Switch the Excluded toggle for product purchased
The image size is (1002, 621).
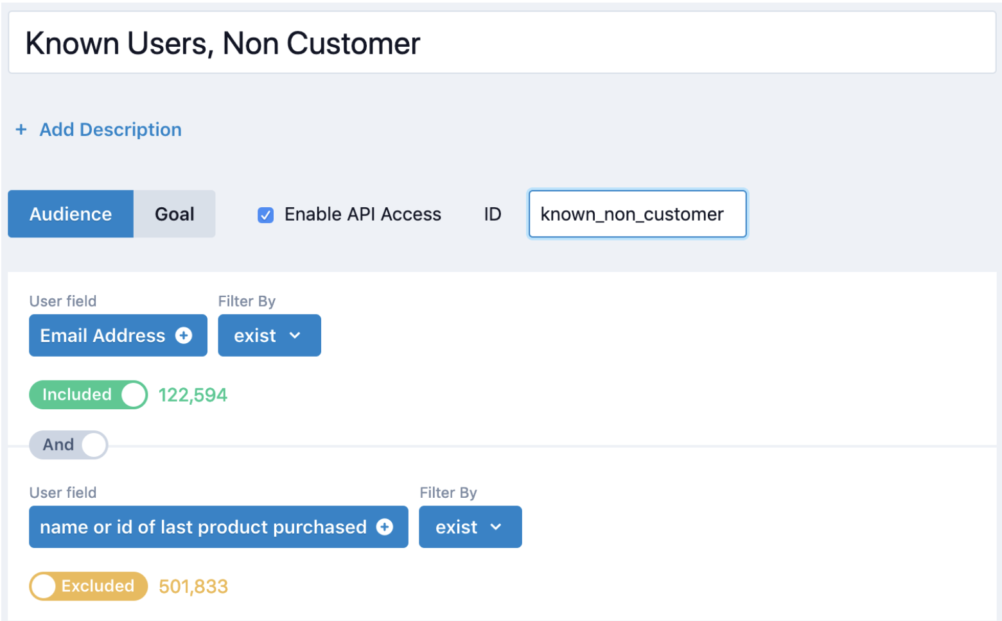pos(88,586)
